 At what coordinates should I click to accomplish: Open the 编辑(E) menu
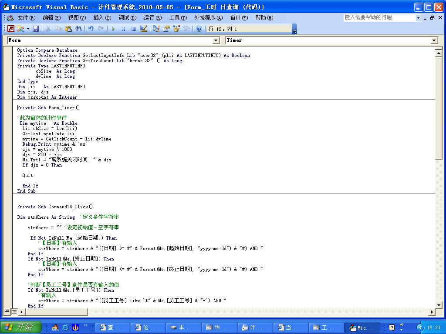tap(52, 17)
